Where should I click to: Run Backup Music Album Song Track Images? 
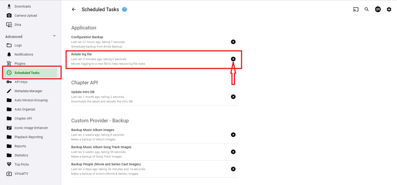[x=233, y=152]
